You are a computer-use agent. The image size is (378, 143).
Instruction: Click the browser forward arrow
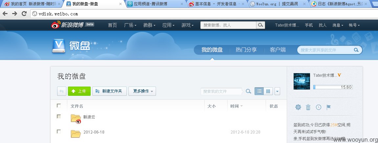coord(14,13)
